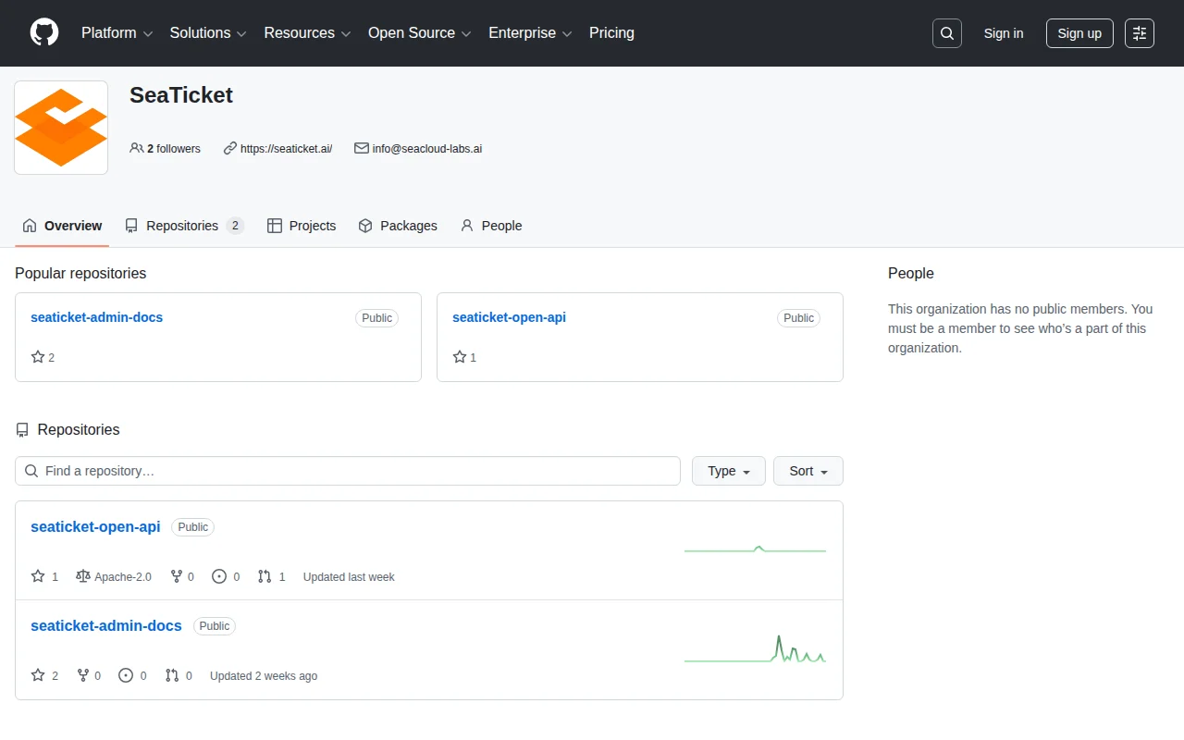Viewport: 1184px width, 740px height.
Task: Click the star icon in seaticket-open-api list row
Action: [x=38, y=576]
